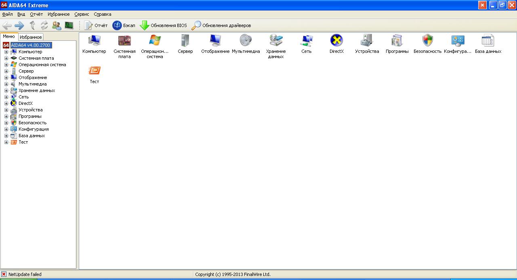This screenshot has width=517, height=280.
Task: Expand the Сервер tree node
Action: (x=6, y=71)
